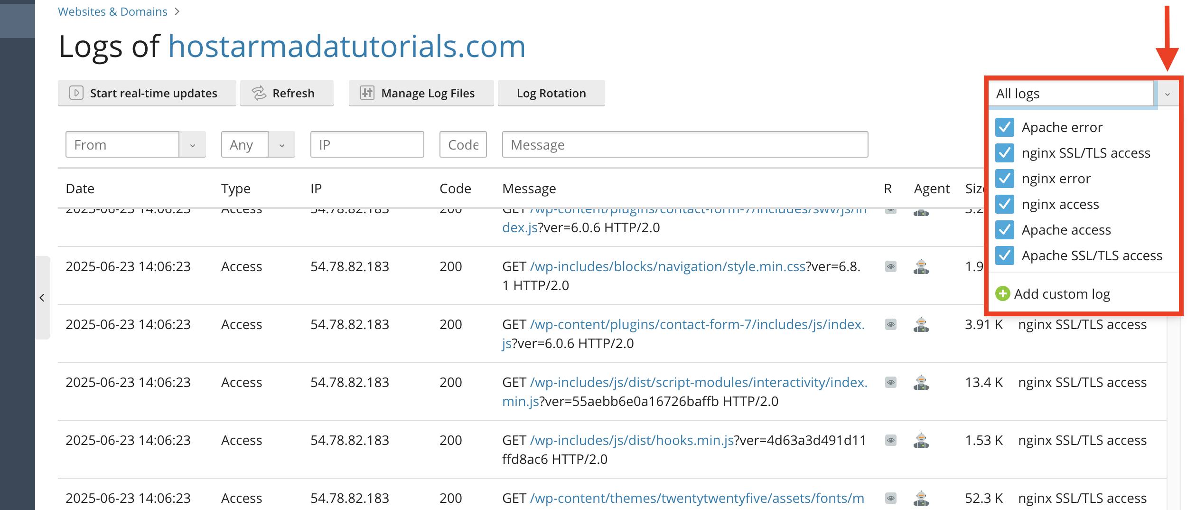Open the From date dropdown arrow

[x=193, y=145]
